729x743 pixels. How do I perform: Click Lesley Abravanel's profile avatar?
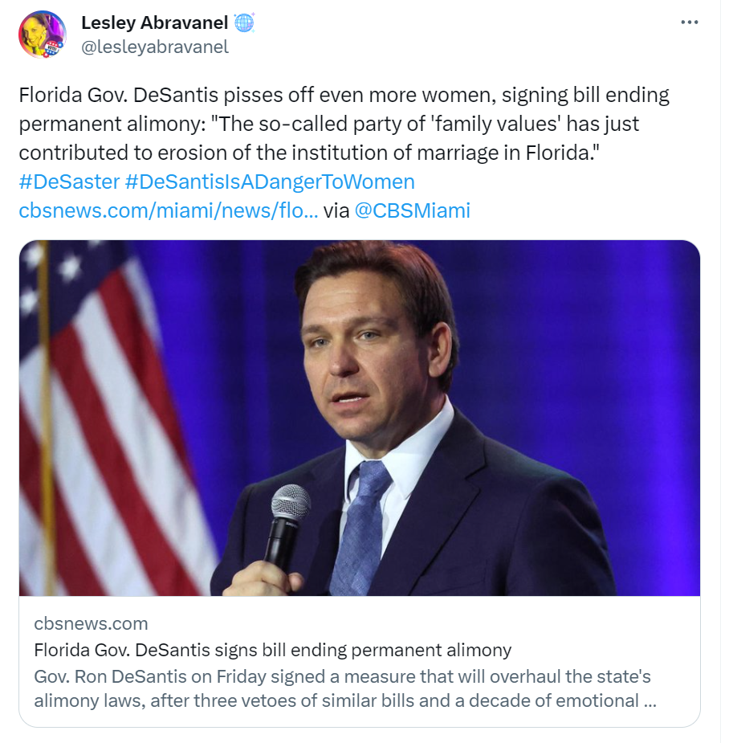pos(42,34)
